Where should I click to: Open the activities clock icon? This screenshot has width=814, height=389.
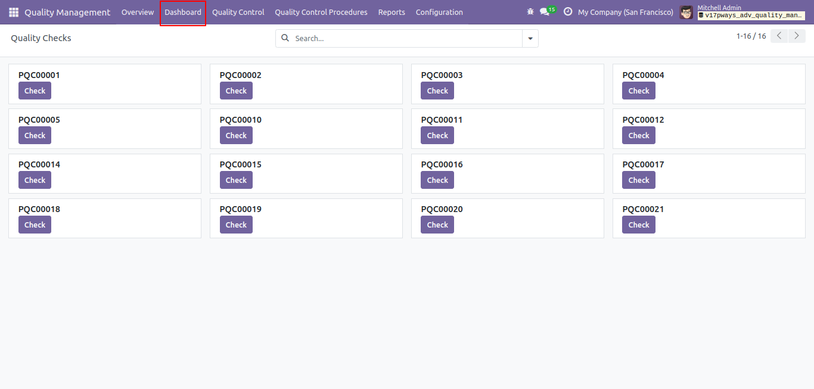[x=567, y=12]
